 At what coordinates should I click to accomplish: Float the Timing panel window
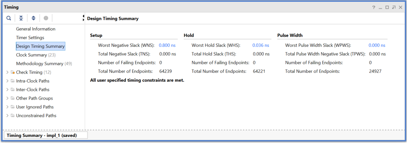394,7
